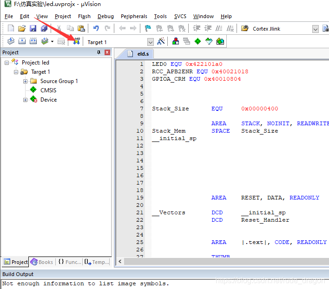Open batch build dropdown arrow
The image size is (329, 289).
coord(52,41)
